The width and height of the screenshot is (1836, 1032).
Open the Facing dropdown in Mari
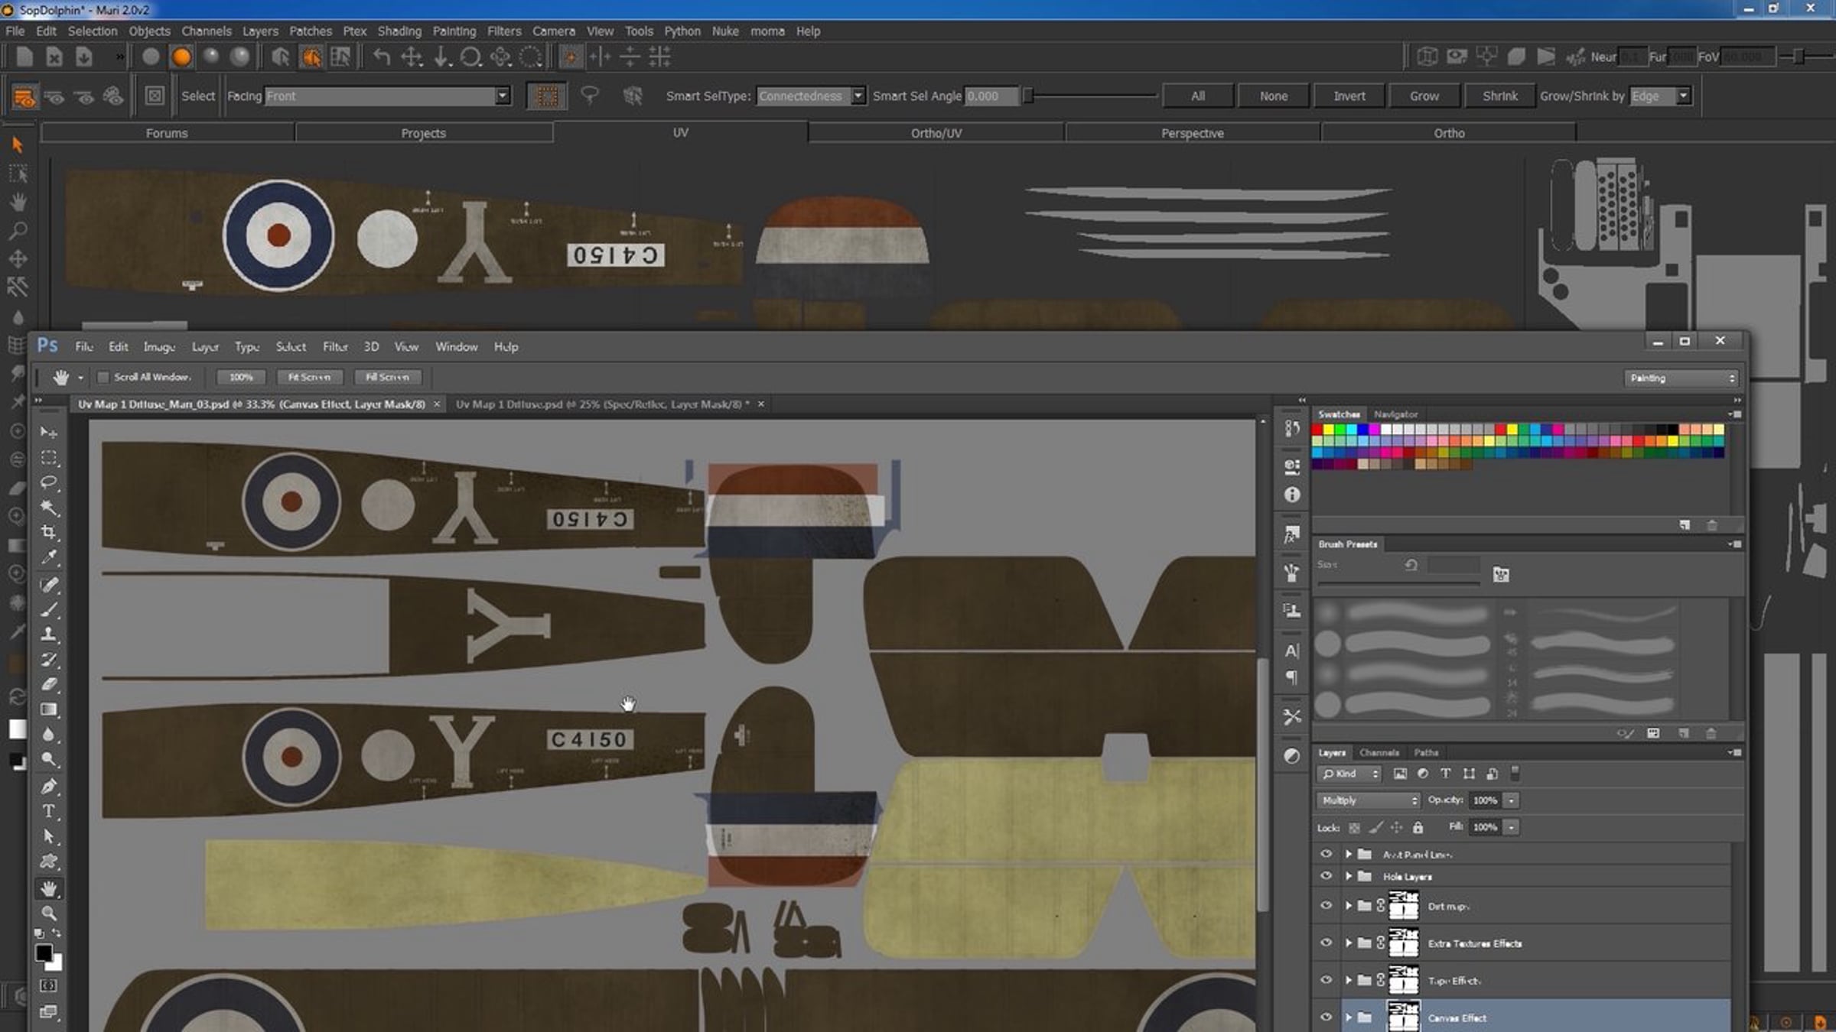click(x=387, y=96)
